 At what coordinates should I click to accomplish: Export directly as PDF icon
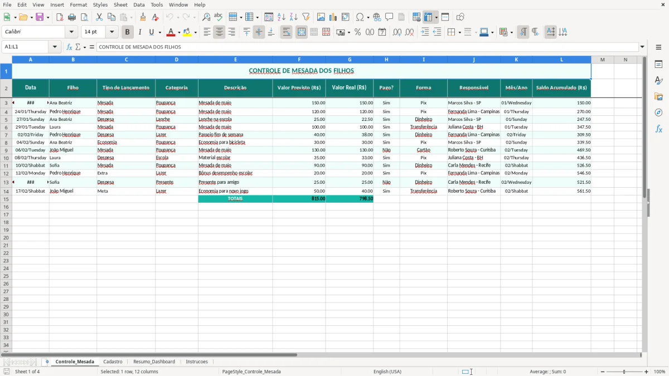tap(60, 17)
